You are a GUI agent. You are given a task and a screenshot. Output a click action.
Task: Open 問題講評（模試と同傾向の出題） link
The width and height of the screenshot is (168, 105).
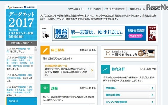point(19,76)
